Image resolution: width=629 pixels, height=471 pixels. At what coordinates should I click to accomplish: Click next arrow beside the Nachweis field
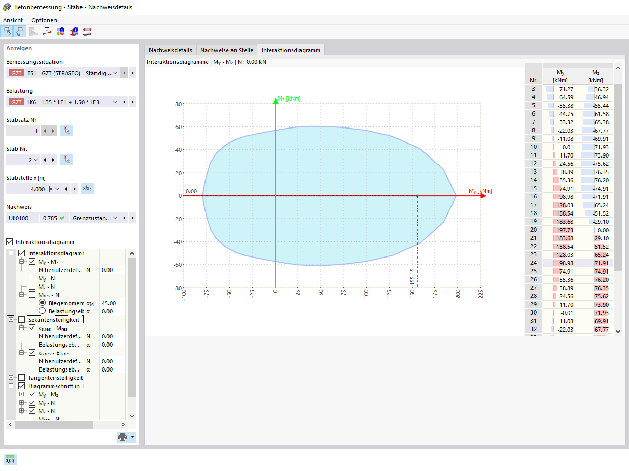click(132, 218)
